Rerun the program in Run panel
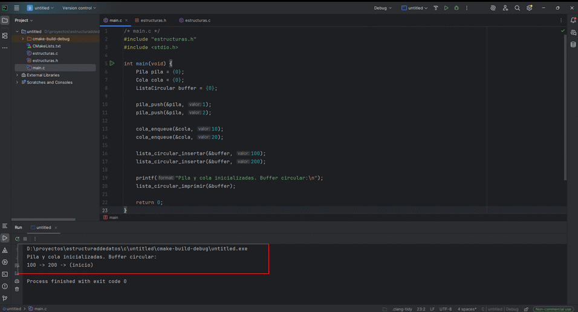The image size is (578, 312). coord(17,239)
